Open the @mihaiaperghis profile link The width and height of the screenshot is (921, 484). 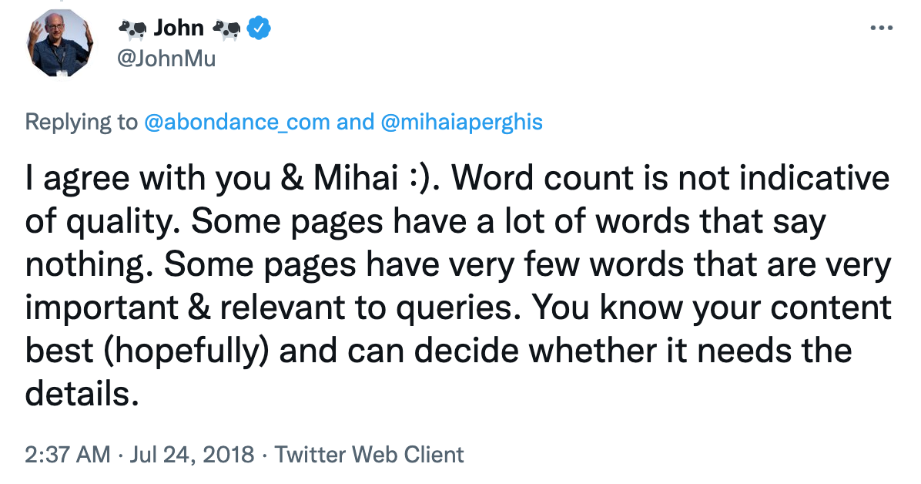pyautogui.click(x=462, y=123)
